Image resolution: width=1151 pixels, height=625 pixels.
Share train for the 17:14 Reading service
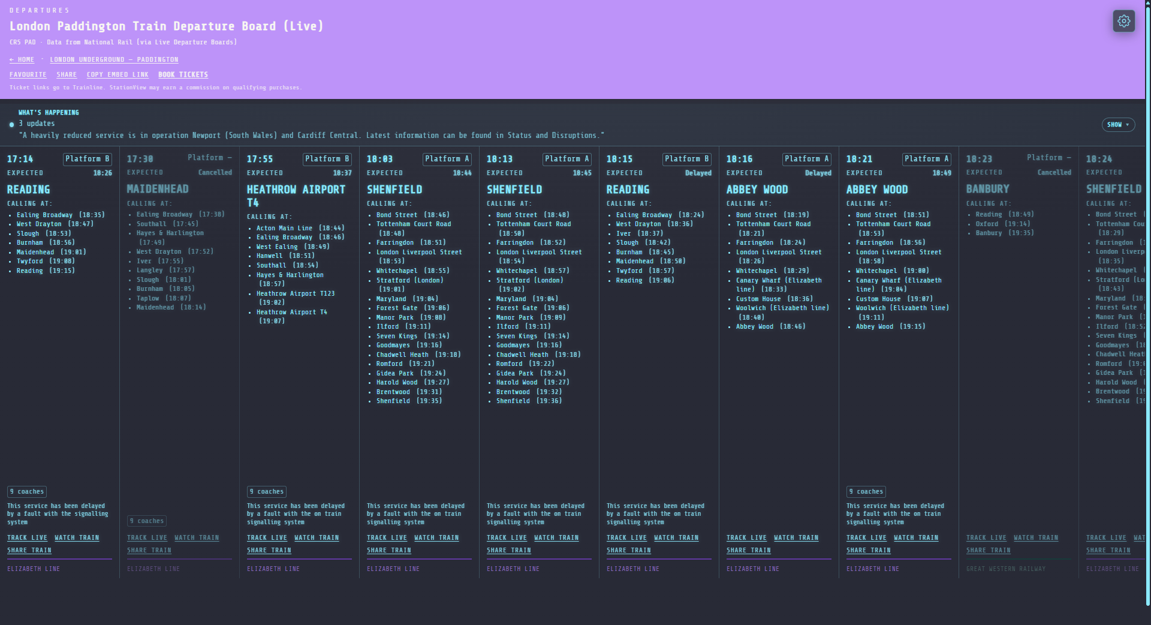(x=29, y=550)
